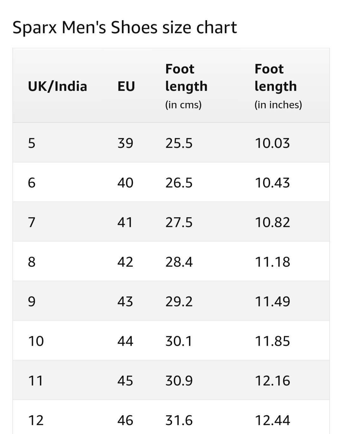The image size is (342, 434).
Task: Click the 30.1 cm foot length value
Action: point(179,341)
